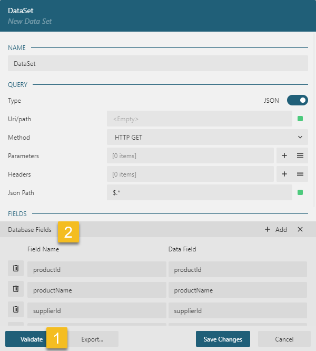The image size is (316, 351).
Task: Delete the productId field row
Action: point(15,269)
